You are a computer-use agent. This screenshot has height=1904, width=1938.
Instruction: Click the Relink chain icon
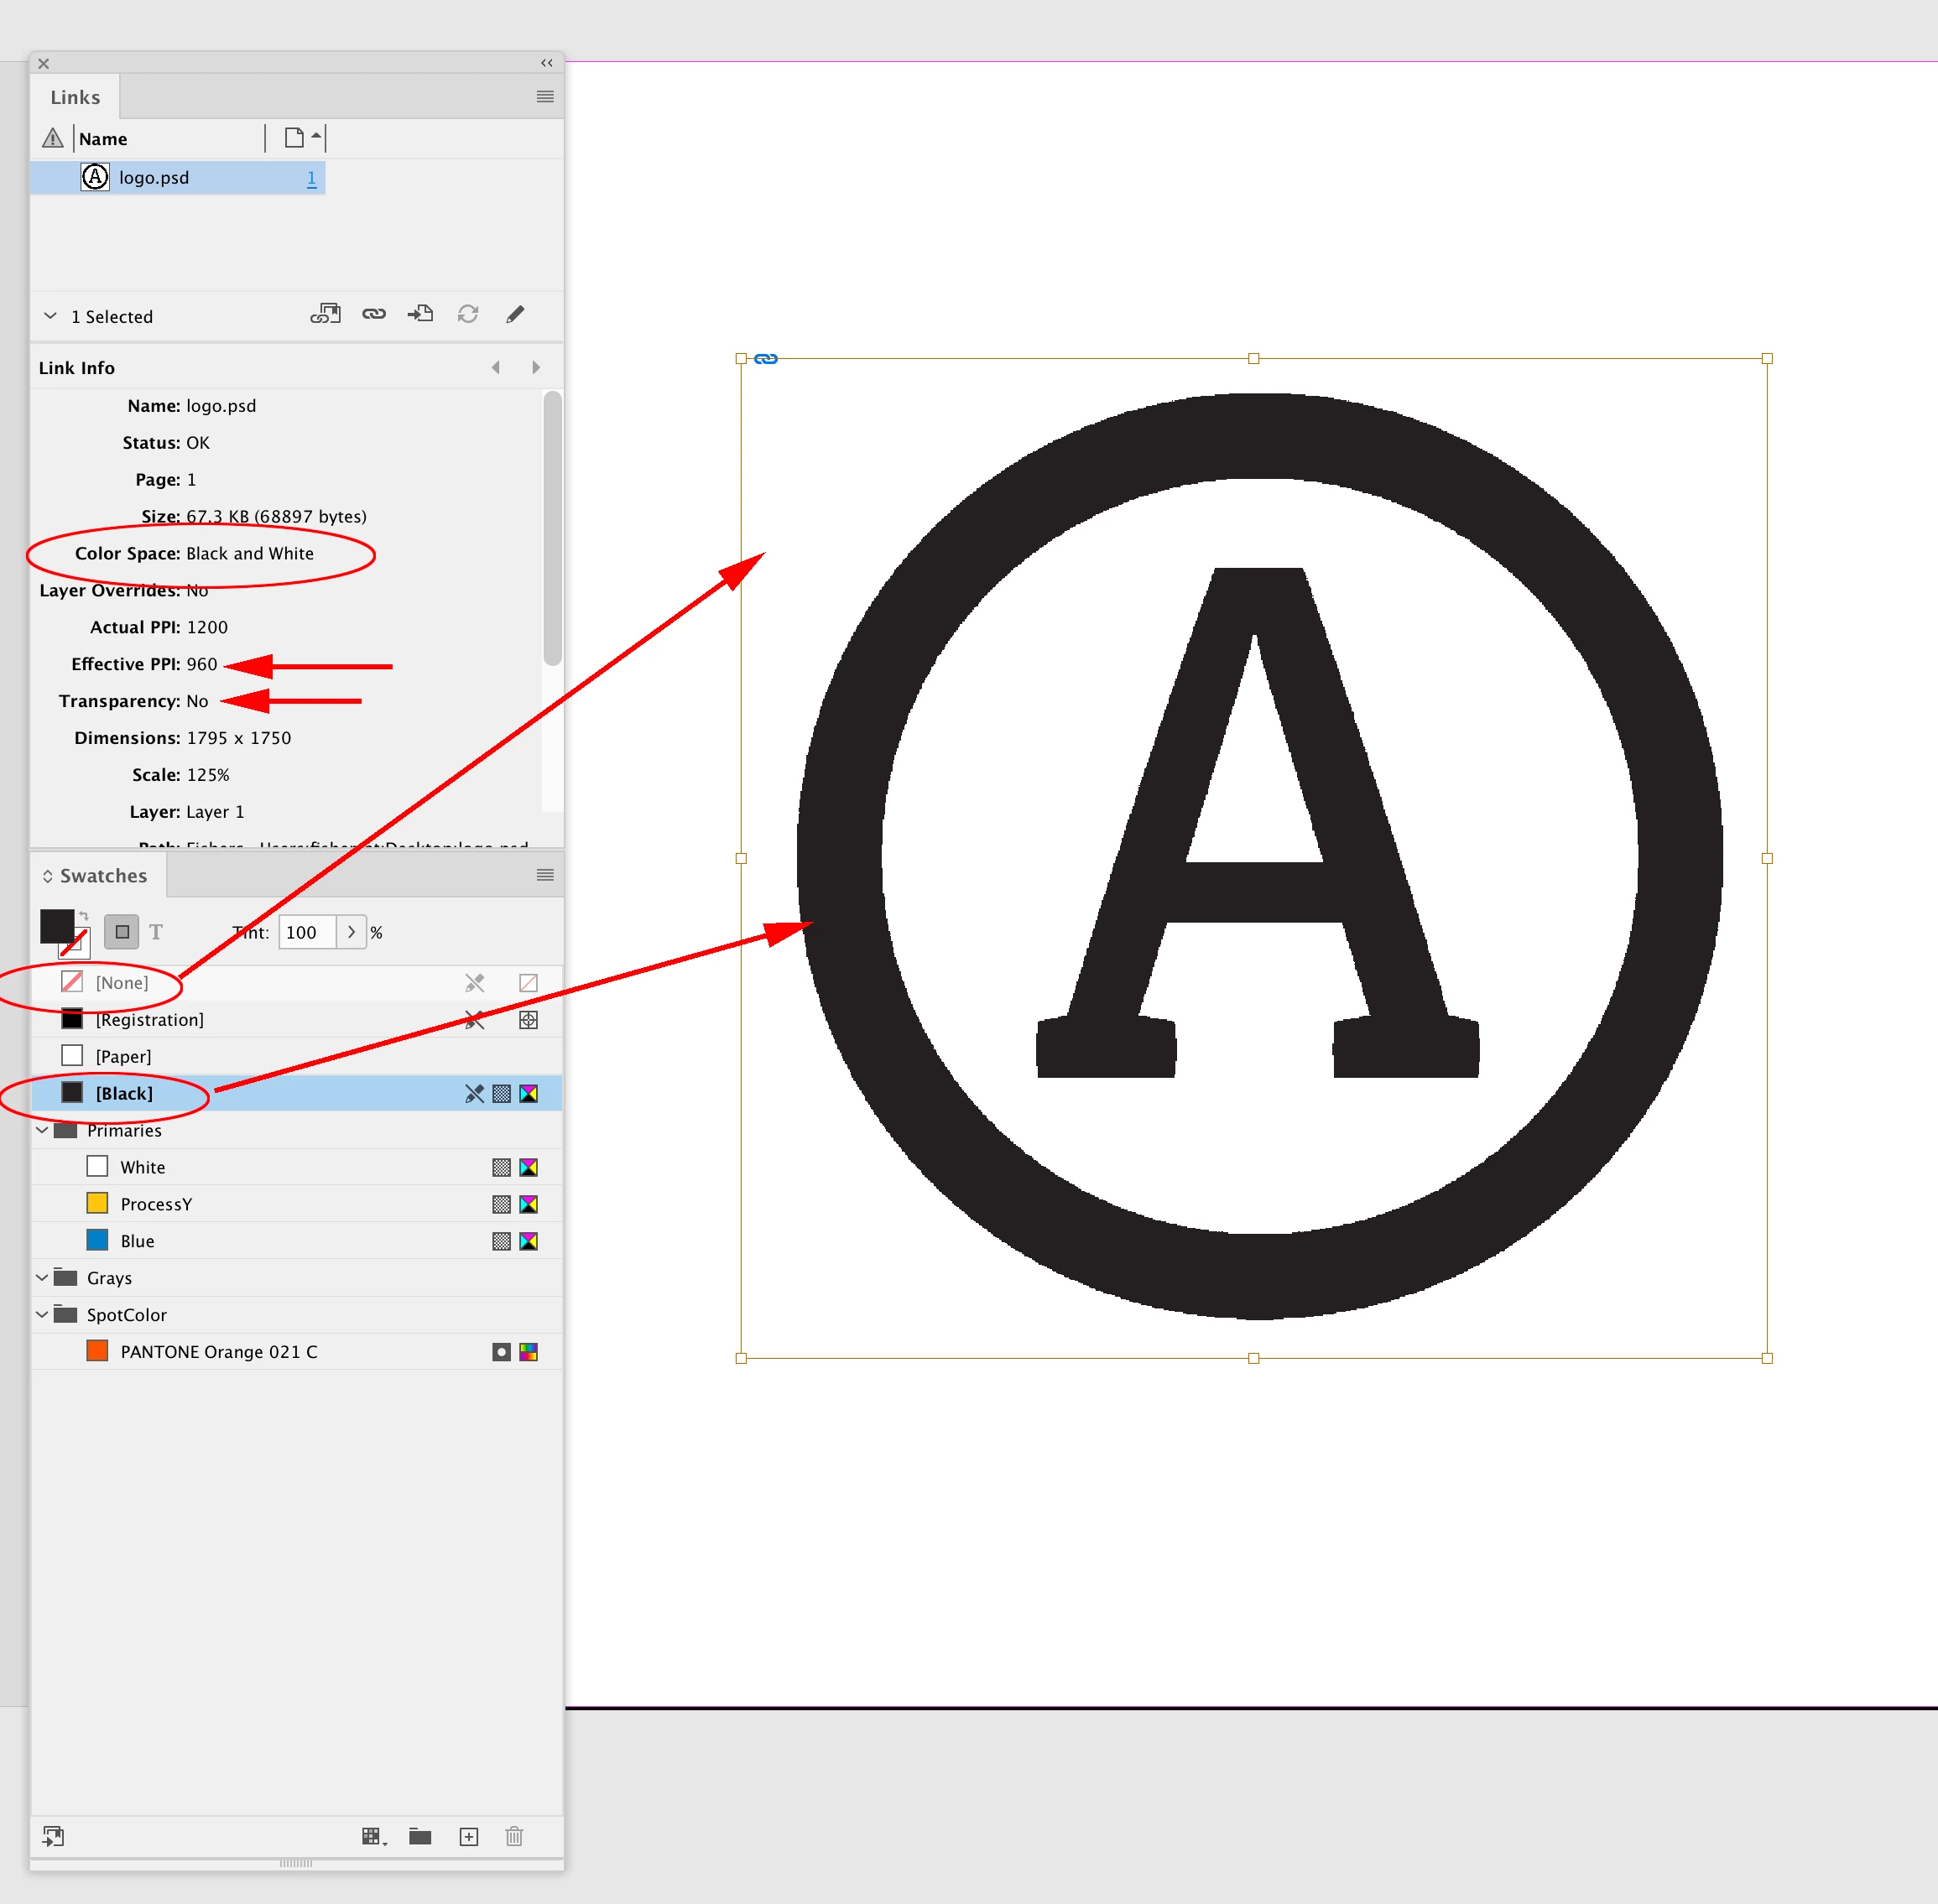[374, 315]
